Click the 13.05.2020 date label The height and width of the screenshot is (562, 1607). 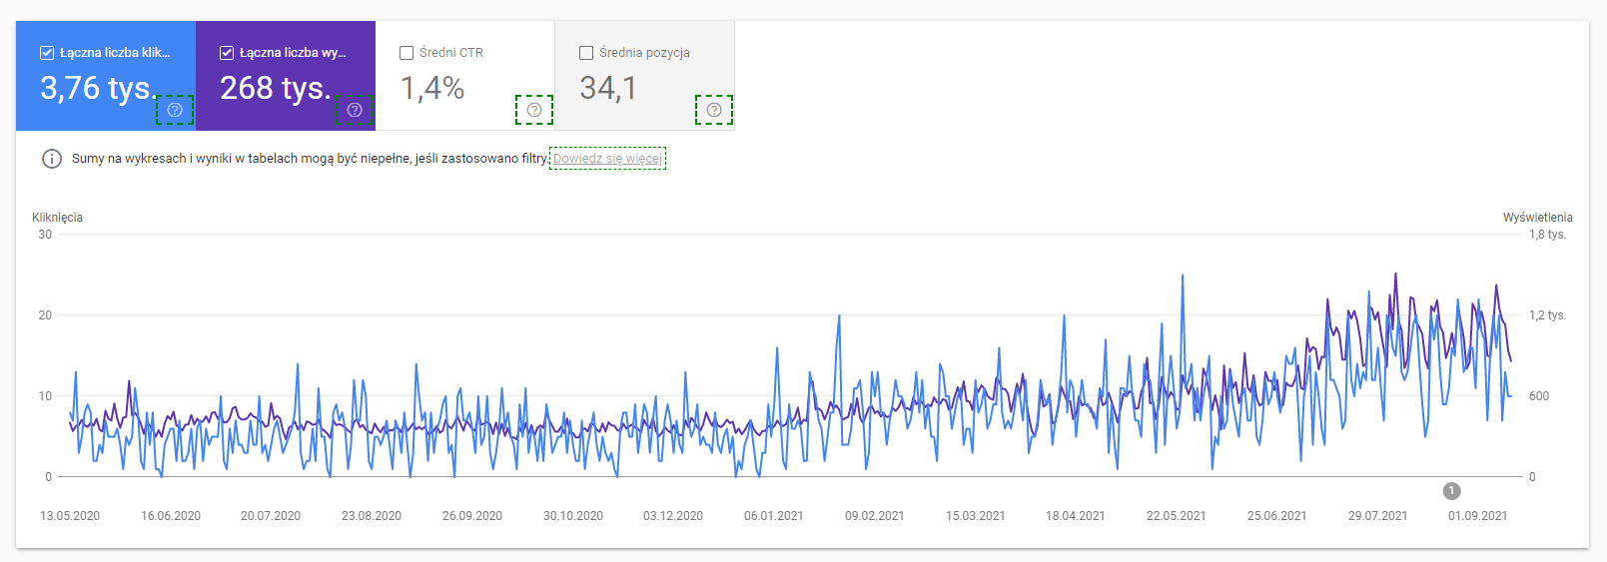click(70, 516)
